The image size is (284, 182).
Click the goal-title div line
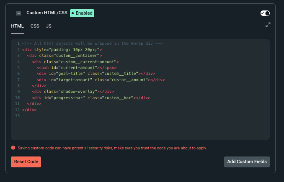(96, 74)
